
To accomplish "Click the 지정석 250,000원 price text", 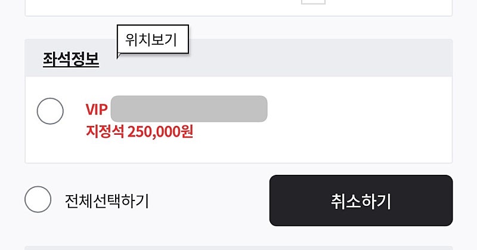I will (140, 131).
